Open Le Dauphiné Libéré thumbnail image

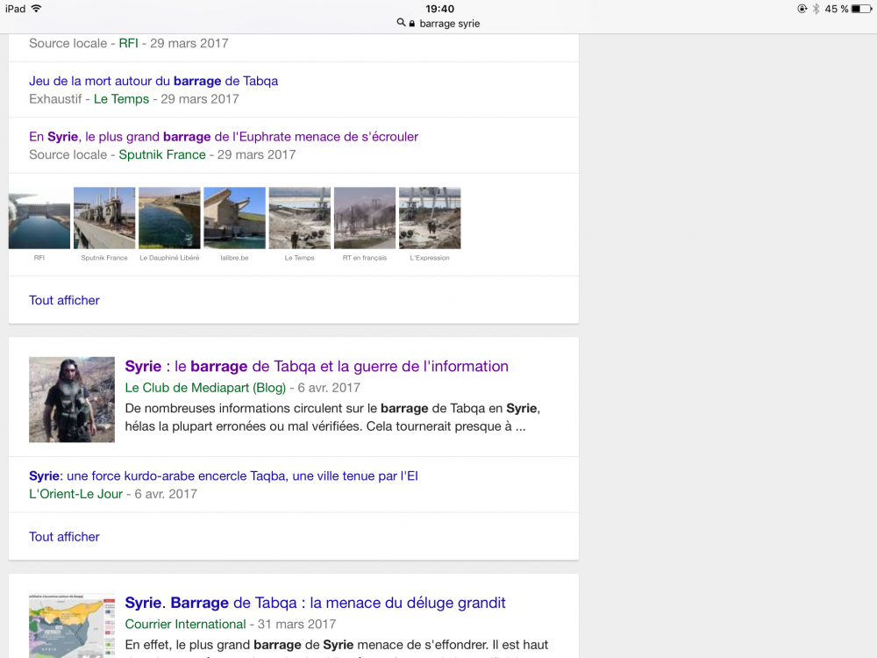169,218
